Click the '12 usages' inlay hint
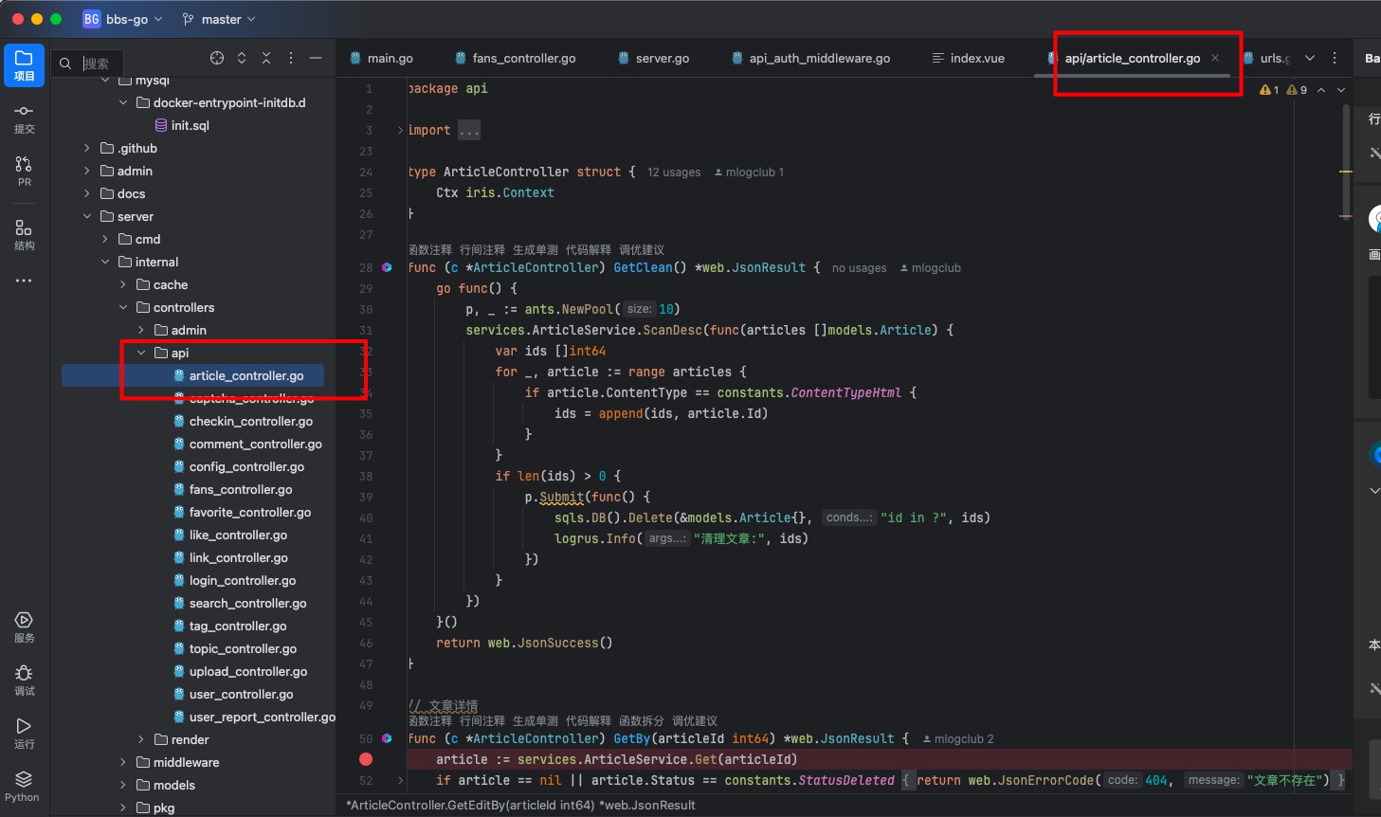1381x817 pixels. pyautogui.click(x=674, y=172)
